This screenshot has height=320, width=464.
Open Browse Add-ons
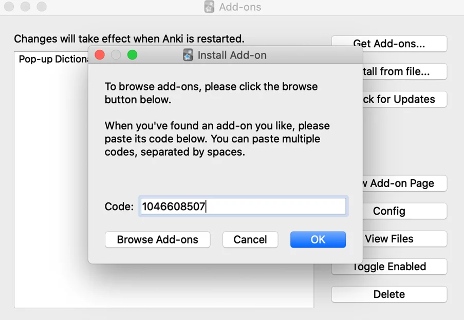pos(157,239)
